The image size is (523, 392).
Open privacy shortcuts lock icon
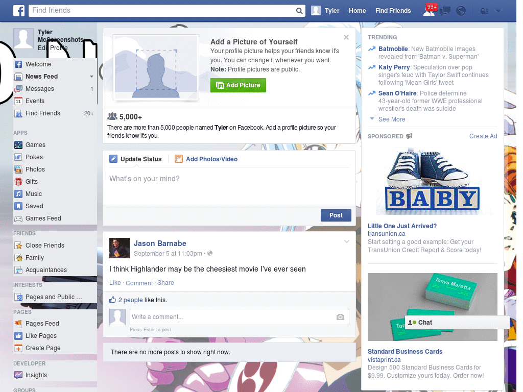pyautogui.click(x=484, y=11)
